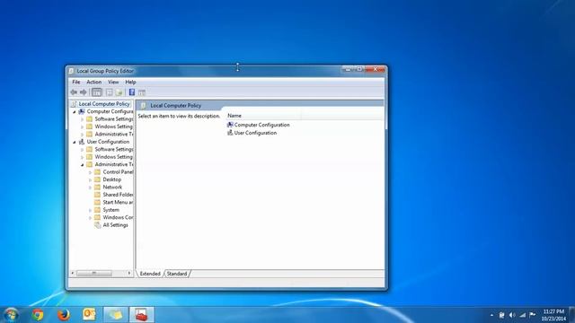Expand Administrative Templates under Computer Configuration
The image size is (575, 323).
tap(83, 135)
